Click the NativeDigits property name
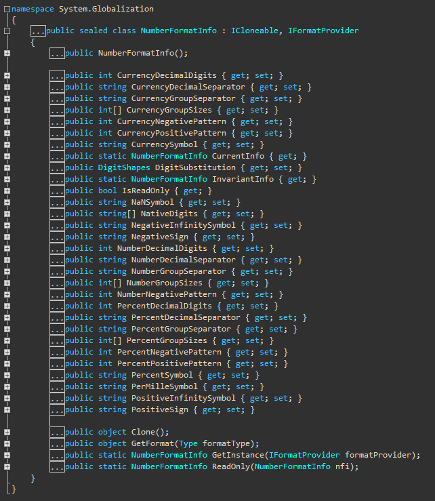This screenshot has width=435, height=501. [x=169, y=214]
